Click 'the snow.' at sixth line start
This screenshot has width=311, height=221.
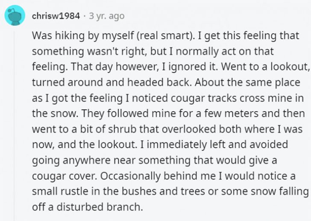(55, 113)
